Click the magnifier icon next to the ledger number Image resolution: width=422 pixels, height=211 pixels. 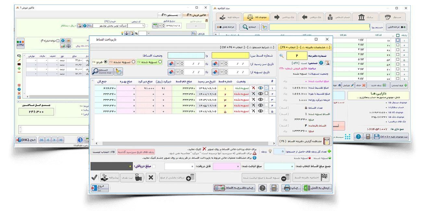click(281, 56)
